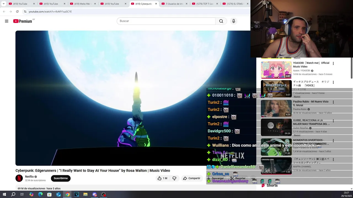The width and height of the screenshot is (353, 198).
Task: Switch to the TOP 7: Los tab
Action: (204, 4)
